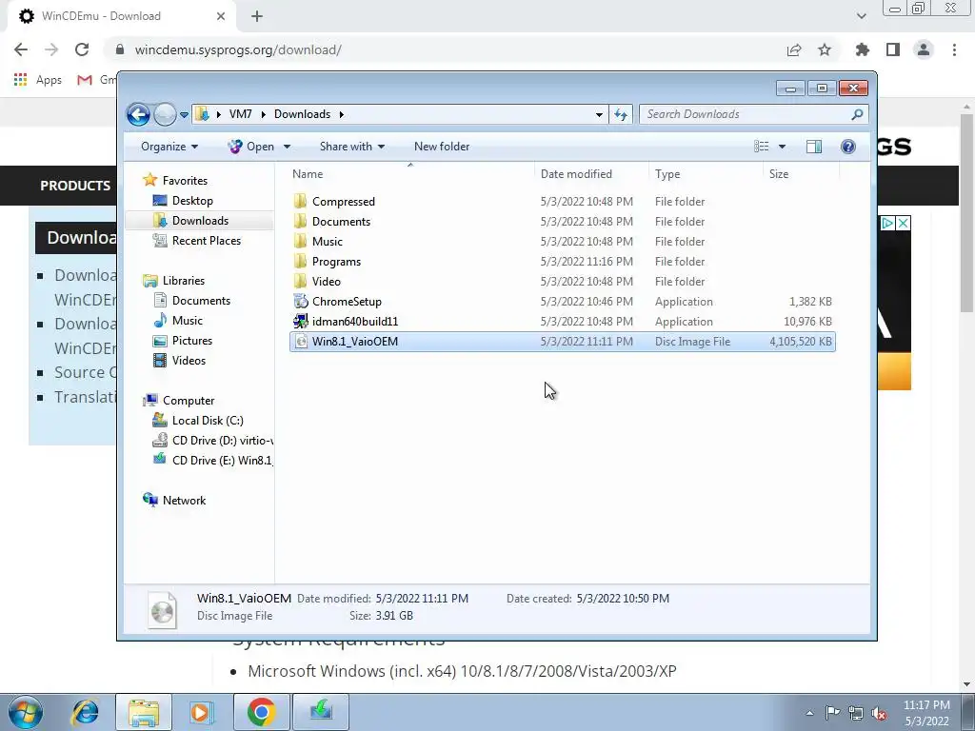
Task: Open the Organize menu
Action: click(x=169, y=147)
